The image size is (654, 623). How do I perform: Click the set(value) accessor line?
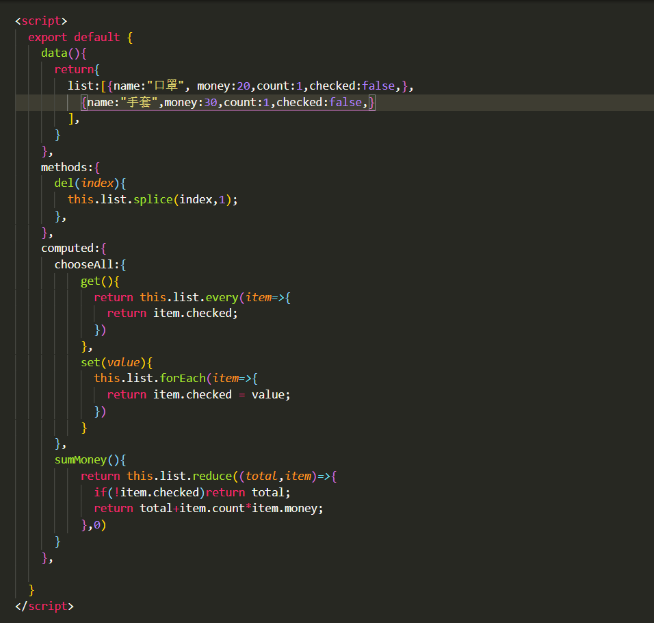(x=116, y=362)
